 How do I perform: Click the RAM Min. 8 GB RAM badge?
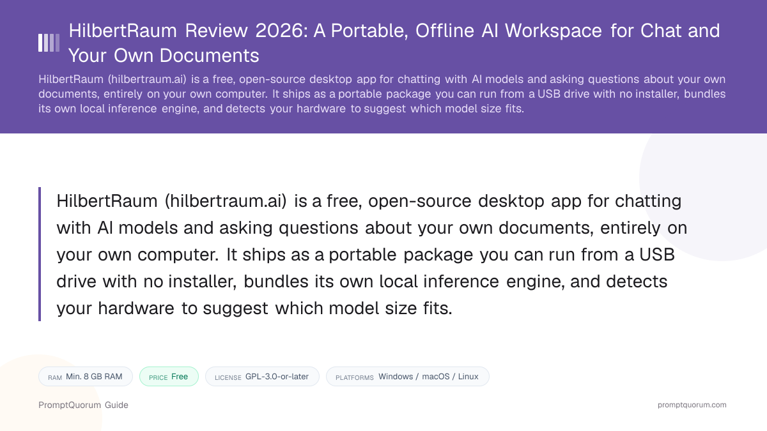(x=85, y=377)
